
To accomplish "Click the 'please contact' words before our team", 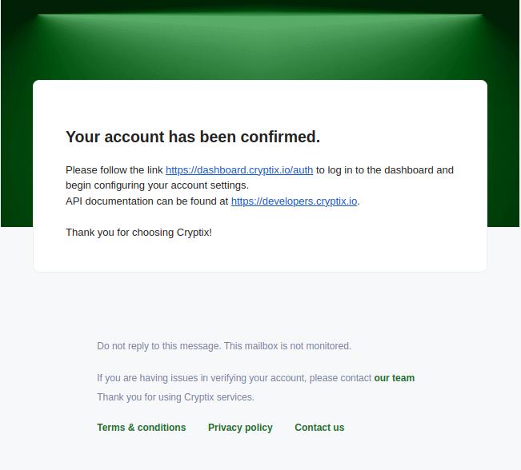I will pyautogui.click(x=340, y=378).
